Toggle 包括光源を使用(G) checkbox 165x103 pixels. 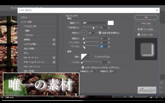click(x=100, y=33)
